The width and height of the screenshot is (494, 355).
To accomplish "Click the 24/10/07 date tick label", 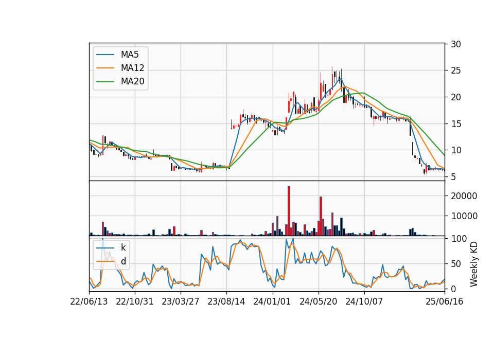I will click(x=364, y=301).
